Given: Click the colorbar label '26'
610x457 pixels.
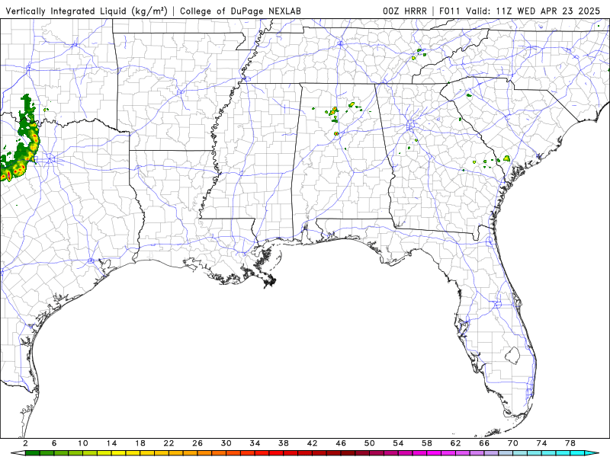Looking at the screenshot, I should tap(197, 443).
